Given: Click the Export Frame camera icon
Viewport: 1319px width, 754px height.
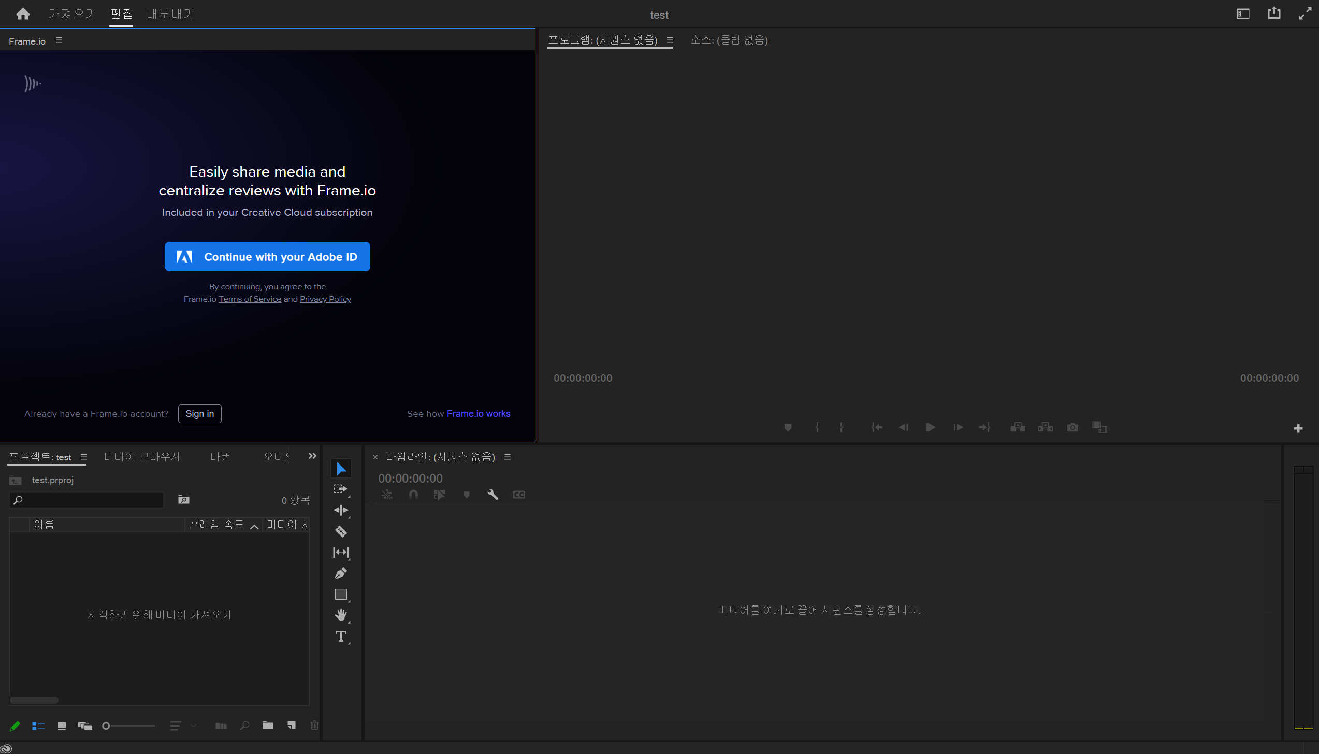Looking at the screenshot, I should point(1072,427).
